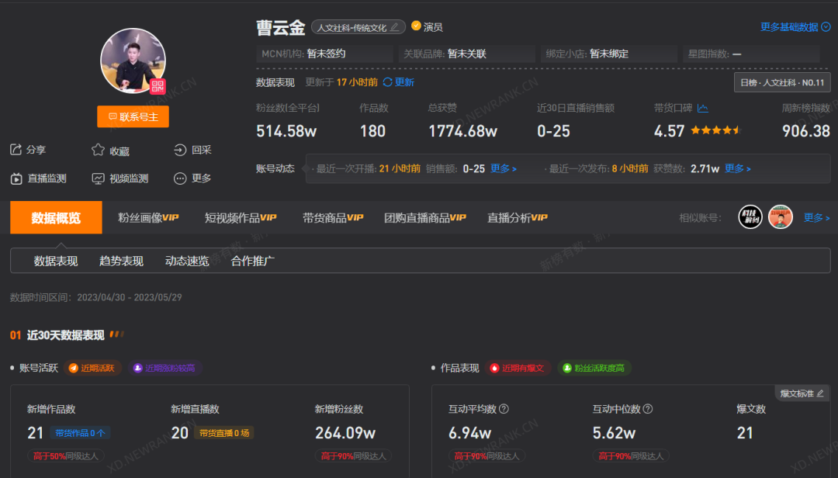Switch to 数据概览 tab

tap(56, 217)
